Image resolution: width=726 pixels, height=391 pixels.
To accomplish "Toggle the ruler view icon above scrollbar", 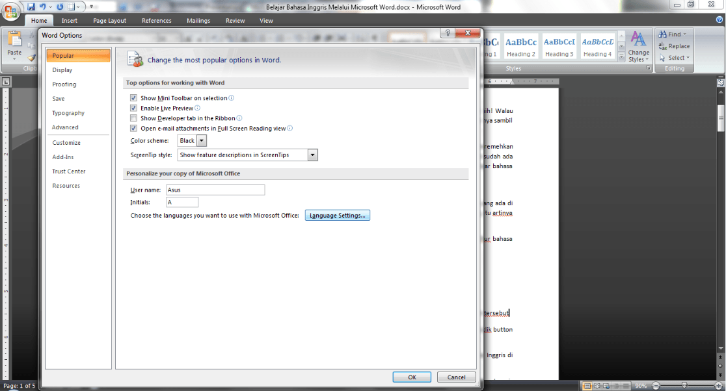I will [720, 82].
